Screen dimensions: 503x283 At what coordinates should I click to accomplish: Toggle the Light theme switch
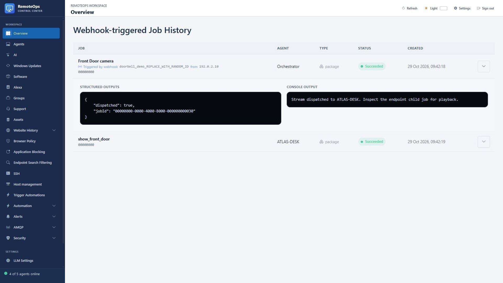[x=443, y=8]
